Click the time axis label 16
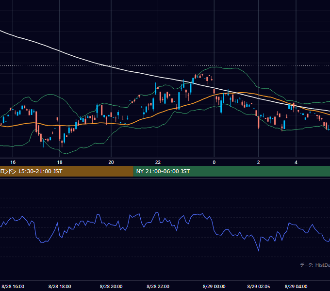The height and width of the screenshot is (291, 330). point(13,162)
